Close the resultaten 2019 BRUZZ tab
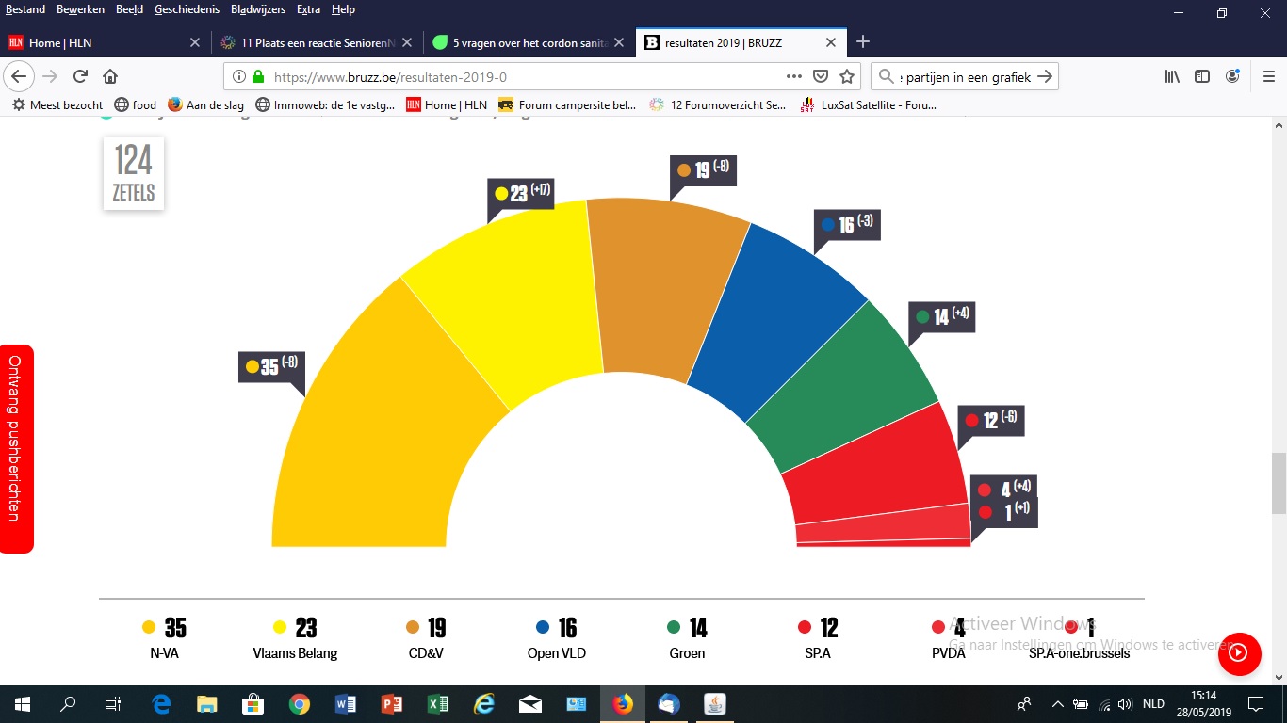The width and height of the screenshot is (1287, 723). (830, 42)
